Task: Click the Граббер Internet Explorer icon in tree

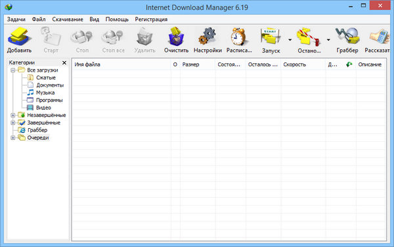Action: [x=22, y=130]
